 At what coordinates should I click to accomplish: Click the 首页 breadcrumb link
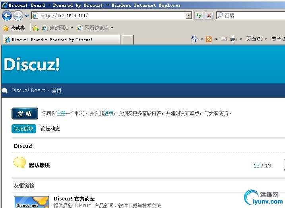coord(56,91)
